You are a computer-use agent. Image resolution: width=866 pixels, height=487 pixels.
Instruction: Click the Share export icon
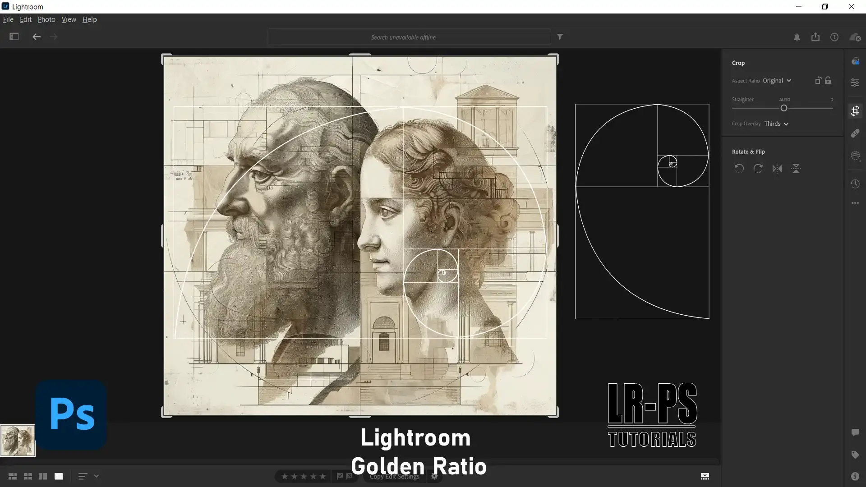[x=815, y=37]
